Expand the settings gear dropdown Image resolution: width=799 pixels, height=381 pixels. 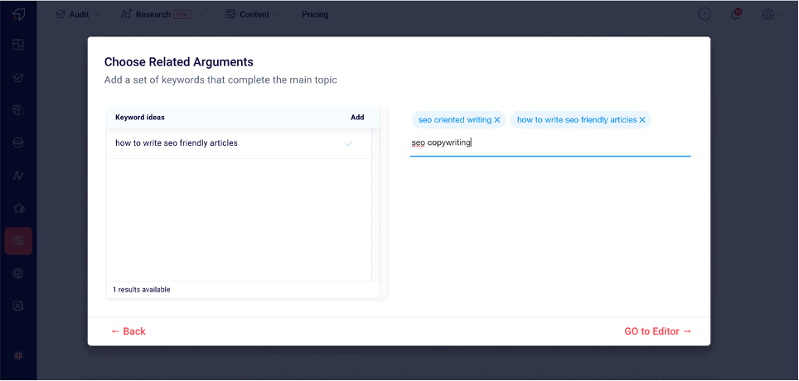[771, 14]
